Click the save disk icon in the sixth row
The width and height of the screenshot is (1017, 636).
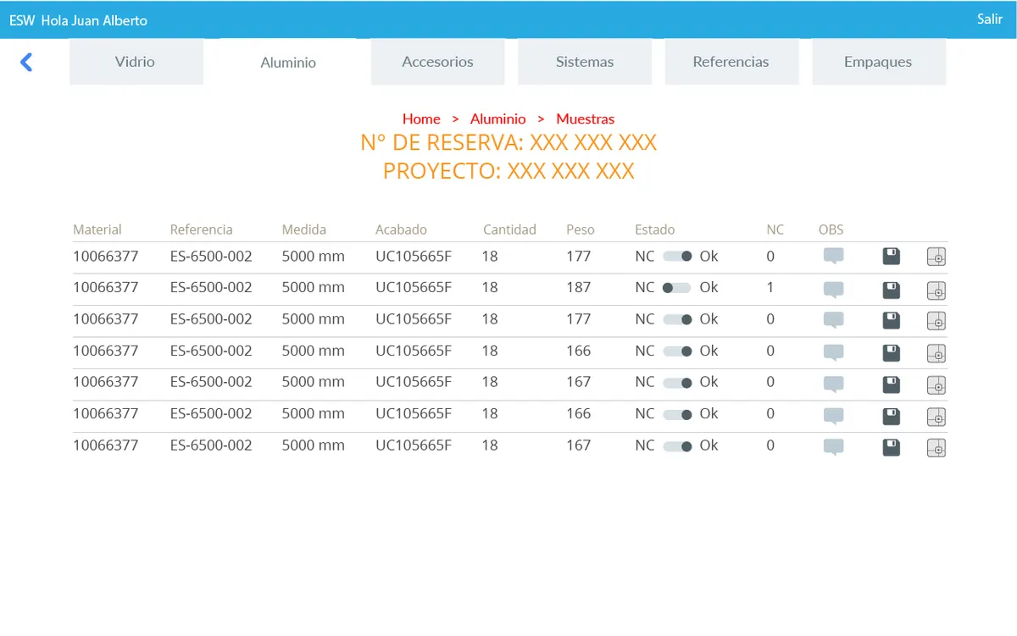click(892, 417)
